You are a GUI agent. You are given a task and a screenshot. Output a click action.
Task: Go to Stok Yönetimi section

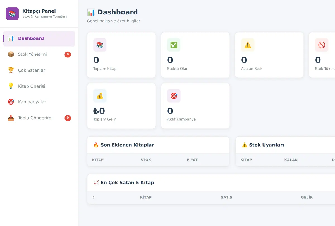(39, 54)
